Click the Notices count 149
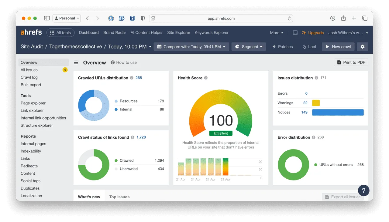The width and height of the screenshot is (389, 222). pos(304,113)
